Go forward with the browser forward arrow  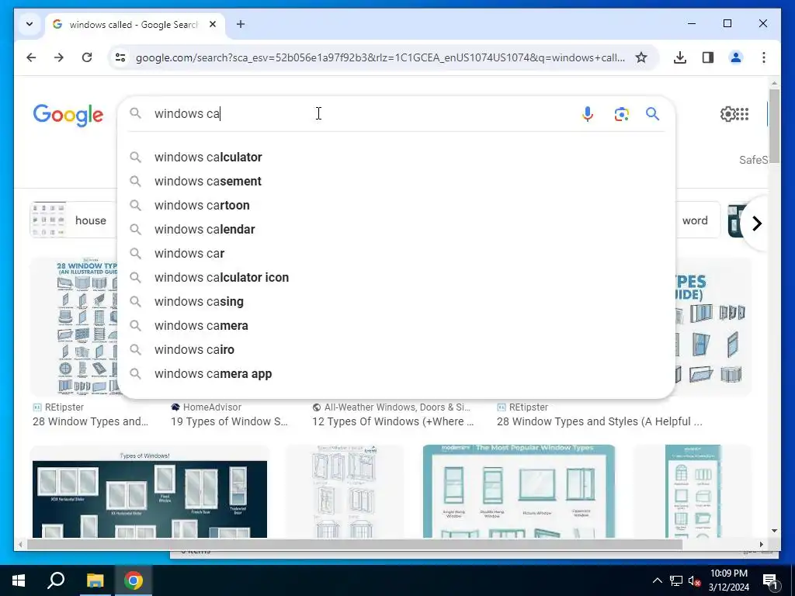click(x=59, y=57)
